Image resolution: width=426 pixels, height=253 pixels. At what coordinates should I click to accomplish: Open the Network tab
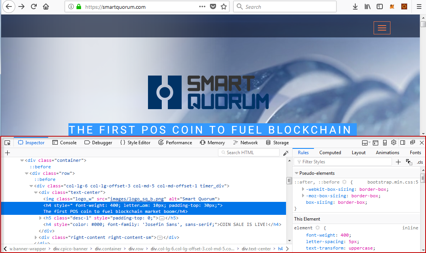point(246,143)
